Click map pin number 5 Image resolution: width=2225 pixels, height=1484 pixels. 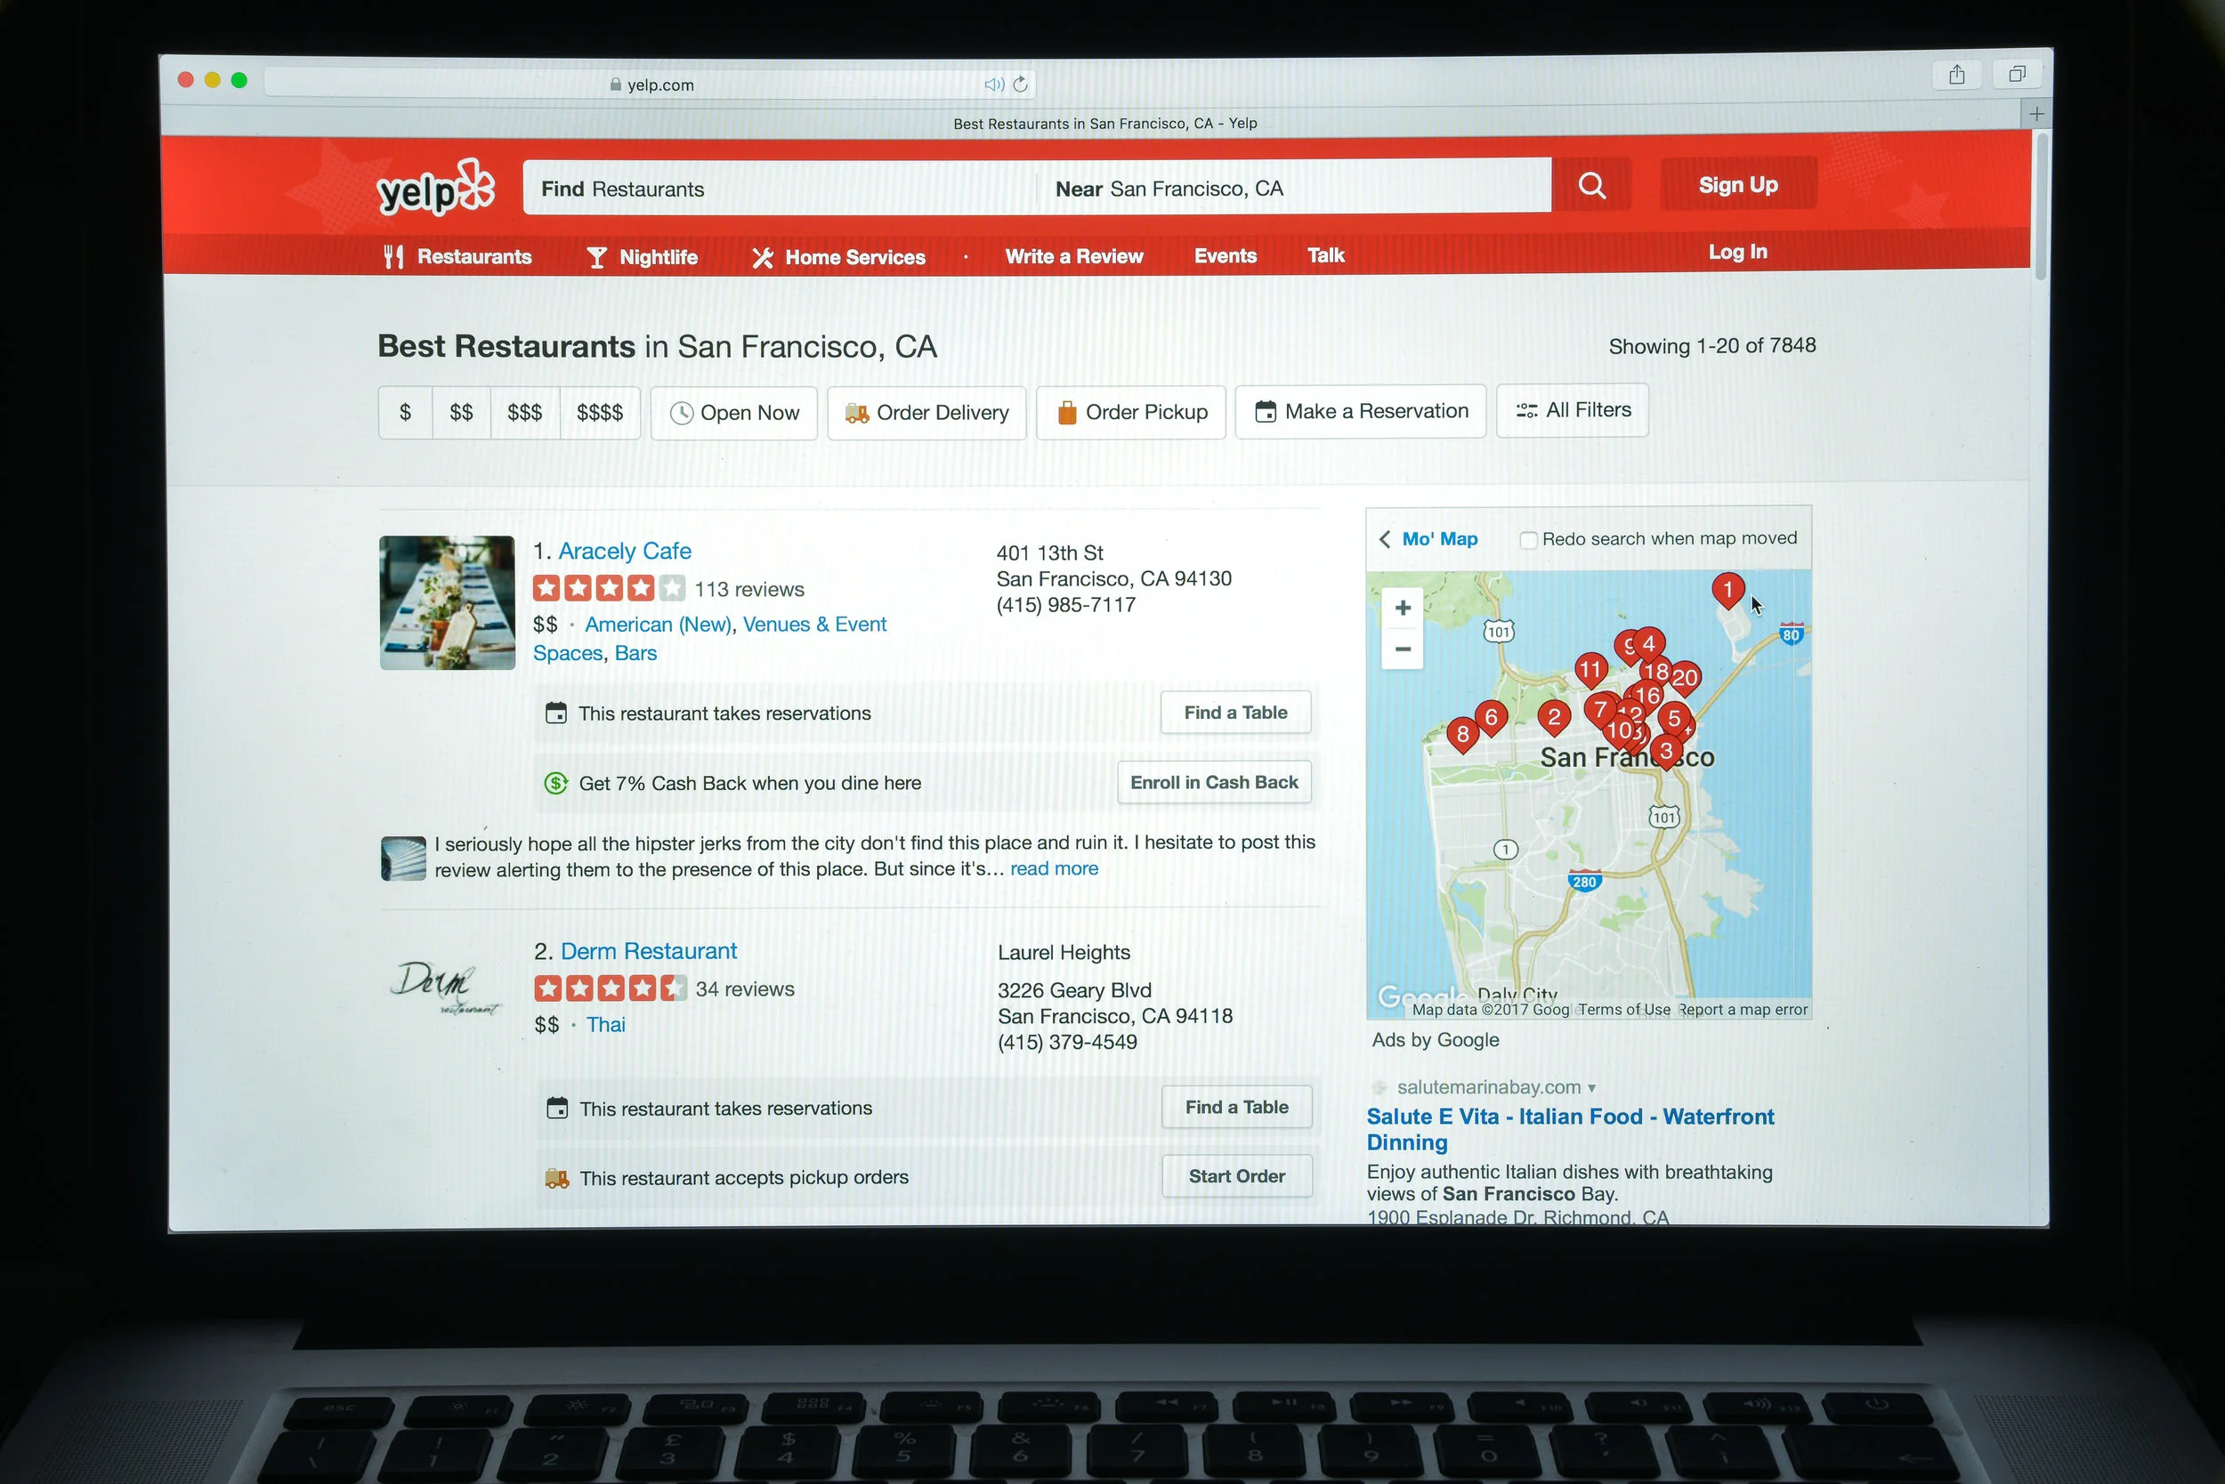1674,718
